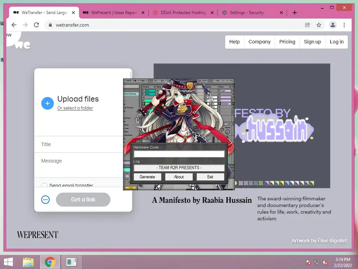Click Chrome icon in taskbar
This screenshot has width=358, height=269.
pyautogui.click(x=50, y=262)
